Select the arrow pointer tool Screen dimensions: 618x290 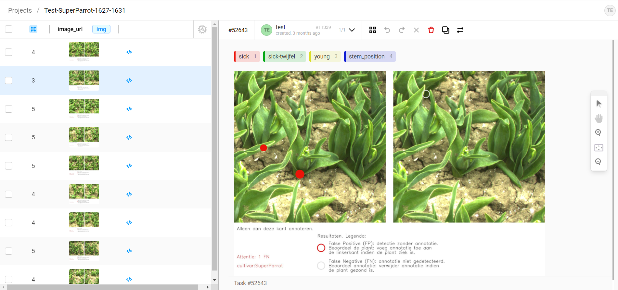tap(599, 104)
